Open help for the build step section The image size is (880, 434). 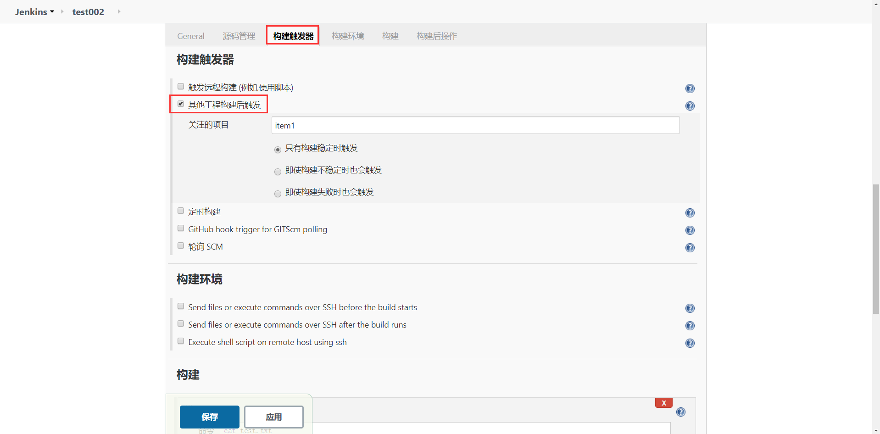681,412
